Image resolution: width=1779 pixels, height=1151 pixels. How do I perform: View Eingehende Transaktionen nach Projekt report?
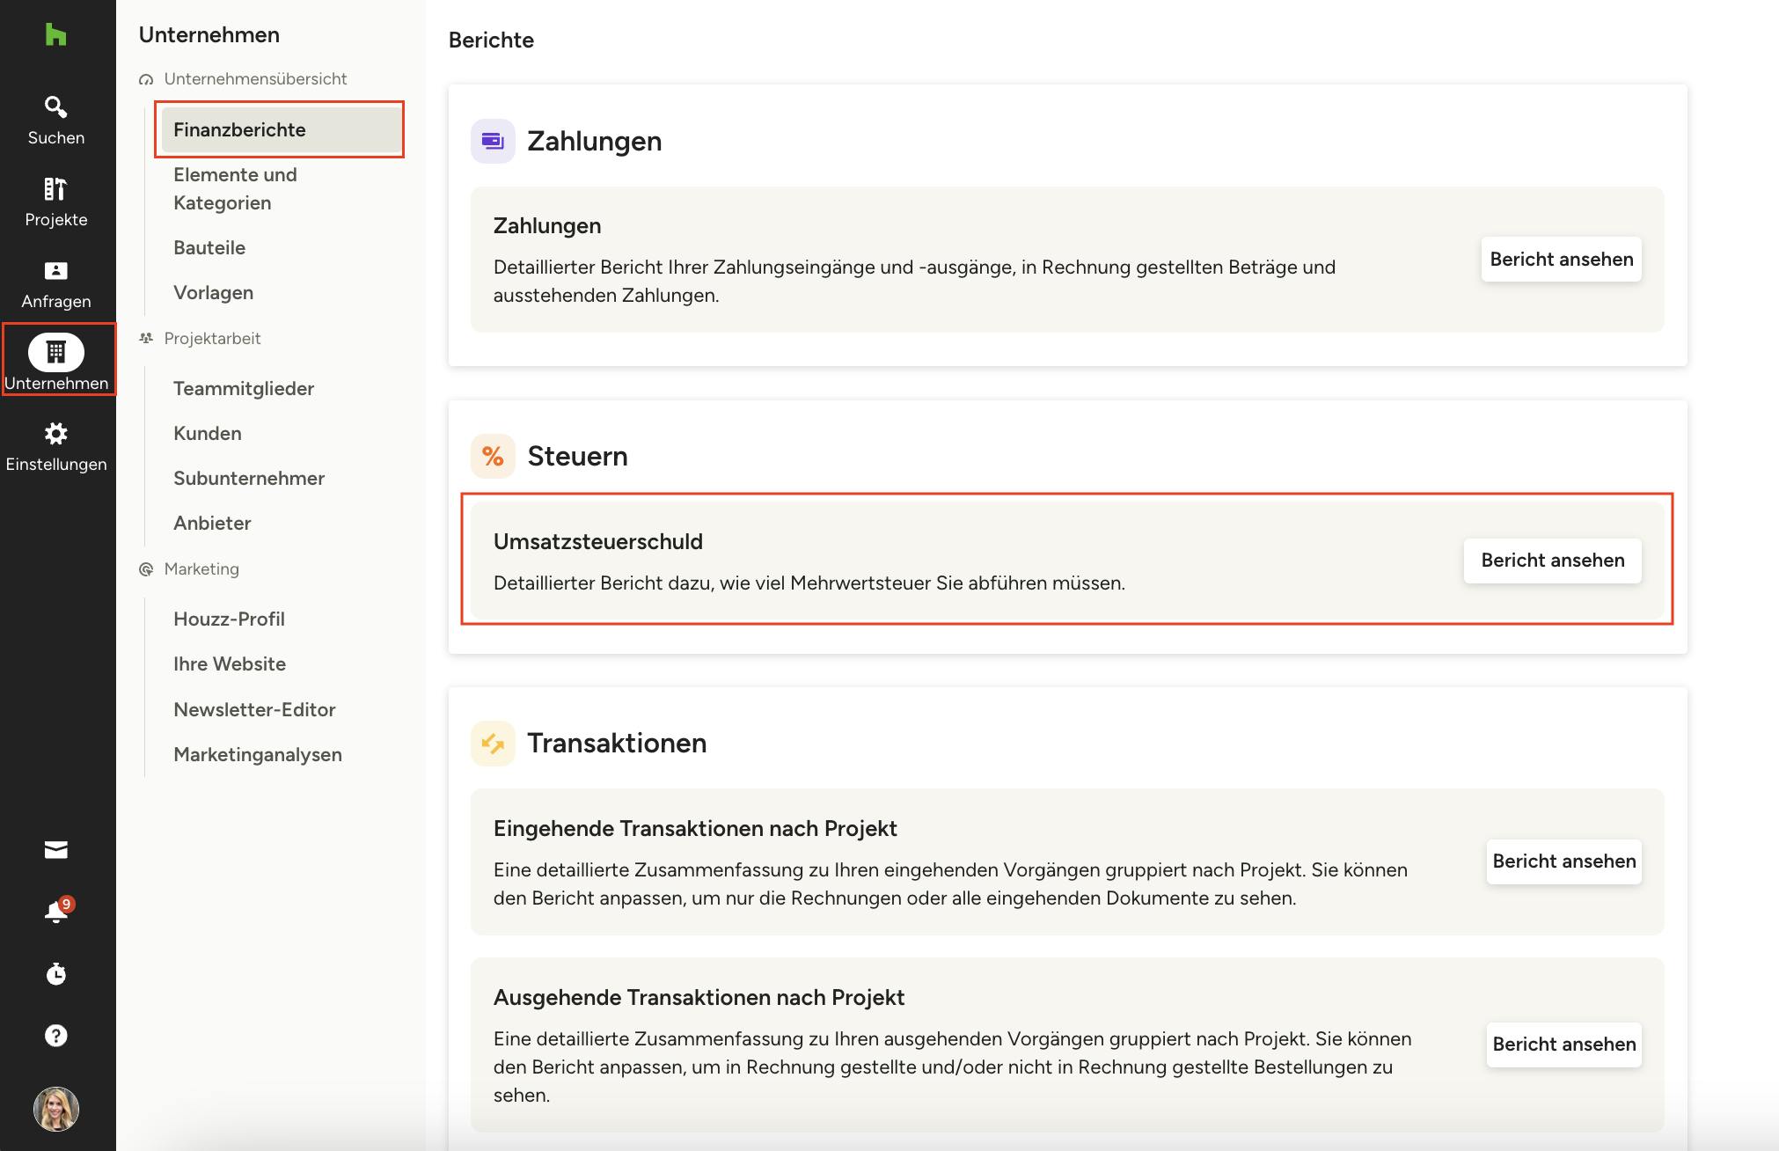[1563, 861]
